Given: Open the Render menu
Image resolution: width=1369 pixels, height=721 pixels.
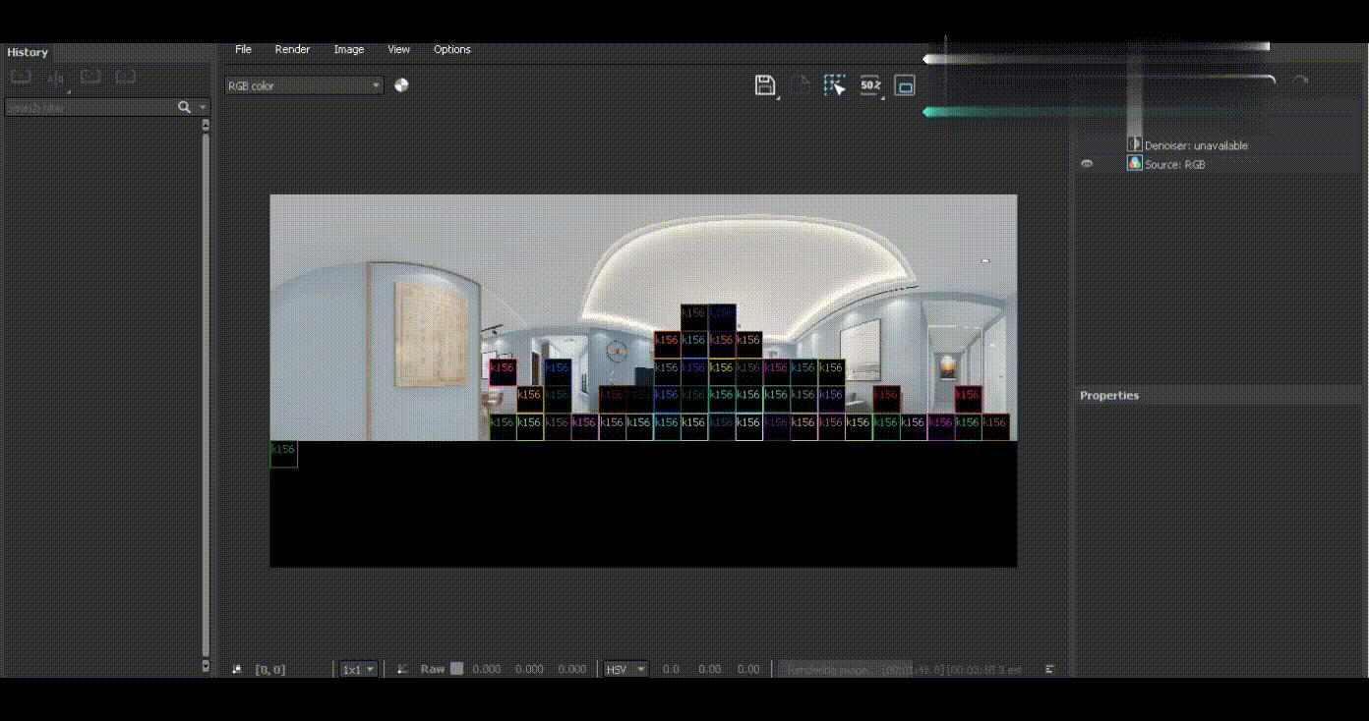Looking at the screenshot, I should pyautogui.click(x=292, y=49).
